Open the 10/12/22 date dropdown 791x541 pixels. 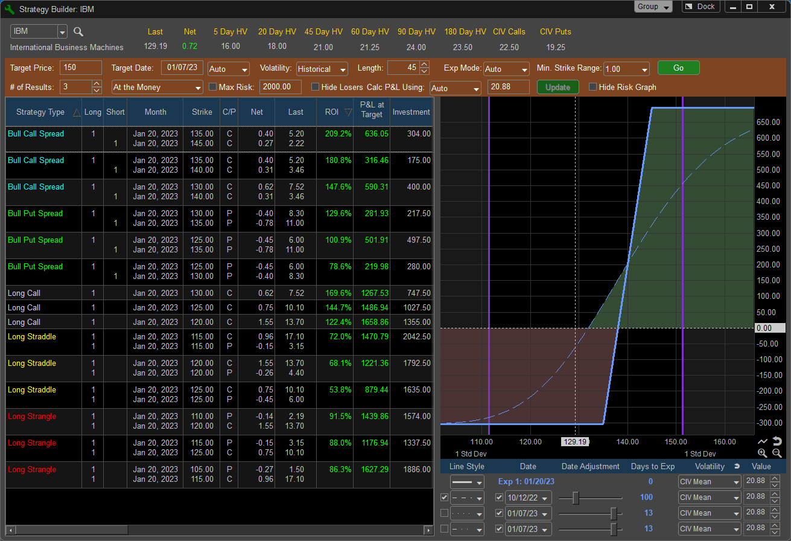(528, 498)
